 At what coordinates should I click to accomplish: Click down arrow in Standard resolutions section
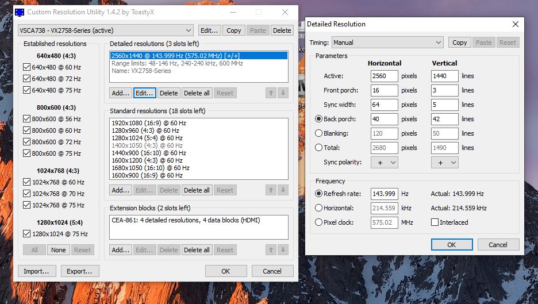coord(283,190)
